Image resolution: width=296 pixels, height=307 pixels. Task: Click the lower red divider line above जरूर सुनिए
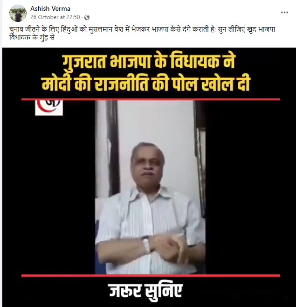151,276
